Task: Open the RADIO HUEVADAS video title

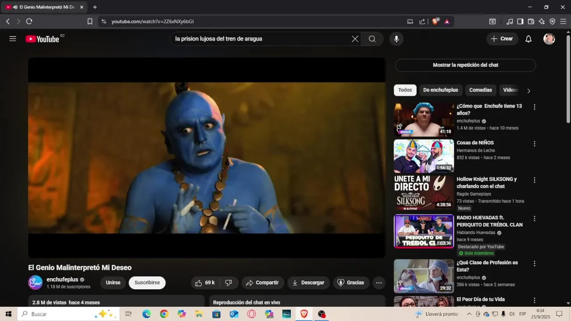Action: [489, 221]
